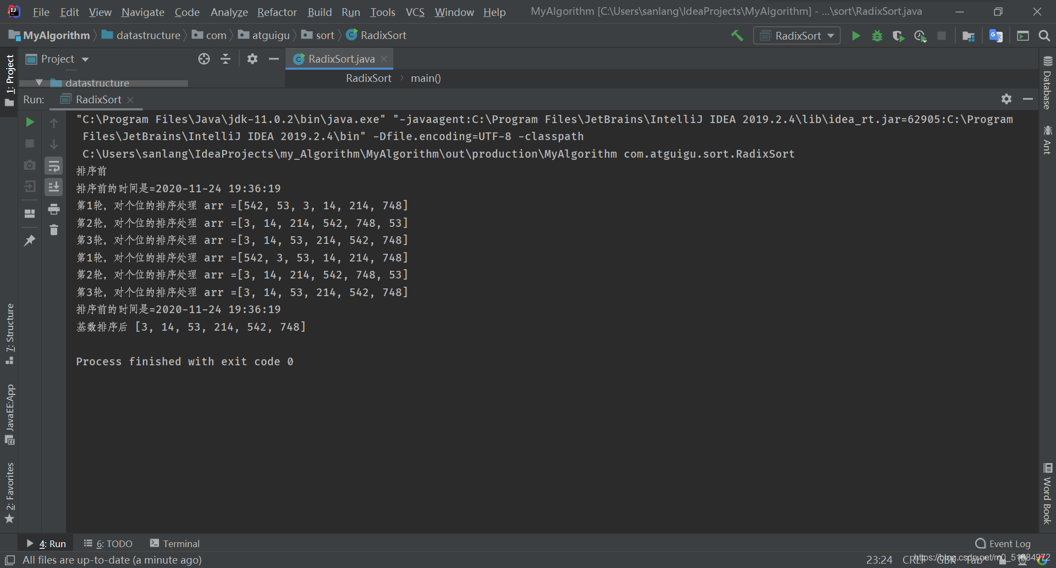Image resolution: width=1056 pixels, height=568 pixels.
Task: Open the RadixSort run configuration dropdown
Action: point(797,36)
